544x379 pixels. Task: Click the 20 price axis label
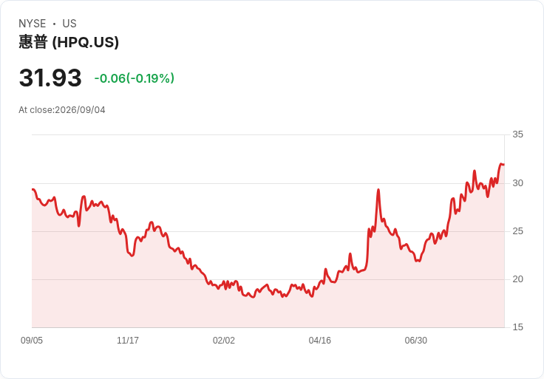[517, 279]
